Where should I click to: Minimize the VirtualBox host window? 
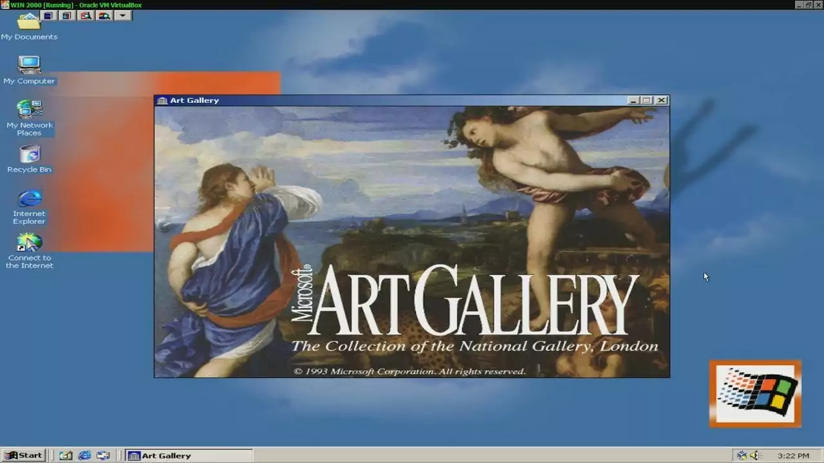(799, 5)
